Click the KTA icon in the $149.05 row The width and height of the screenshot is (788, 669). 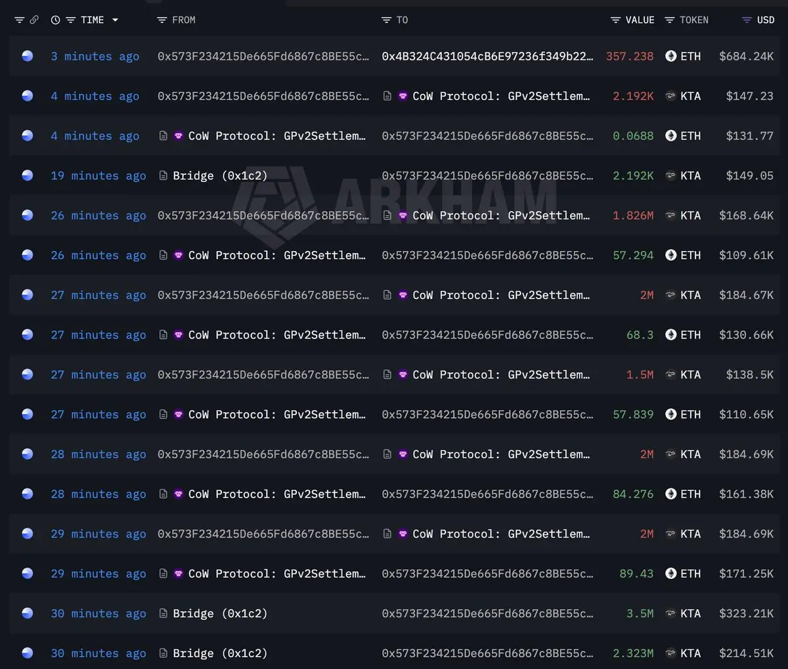click(670, 175)
